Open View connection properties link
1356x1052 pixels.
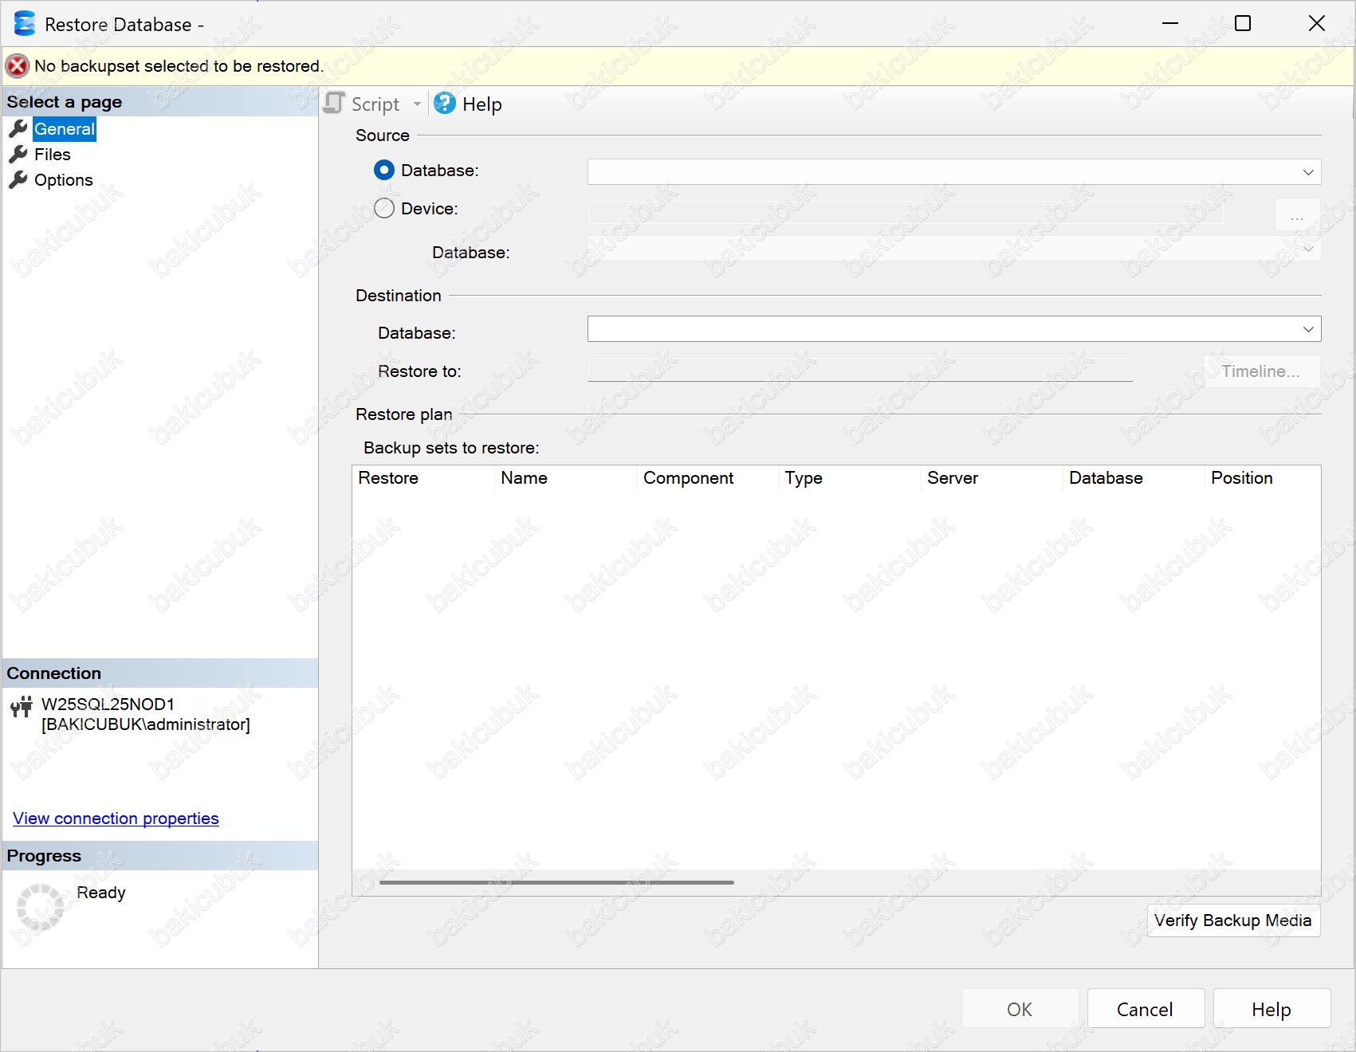coord(116,818)
